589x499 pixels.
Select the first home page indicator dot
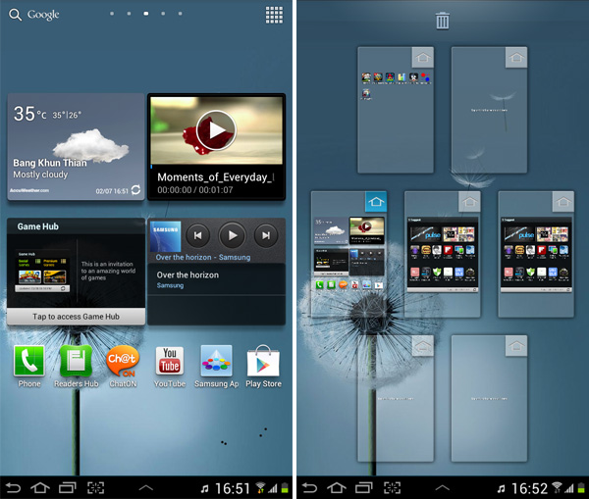(x=112, y=15)
